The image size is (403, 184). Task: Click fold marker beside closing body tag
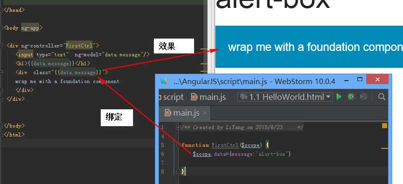coord(2,126)
